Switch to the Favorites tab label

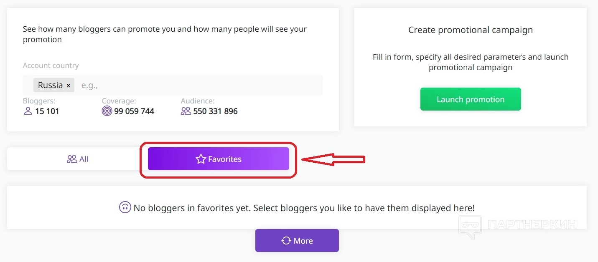(x=225, y=159)
